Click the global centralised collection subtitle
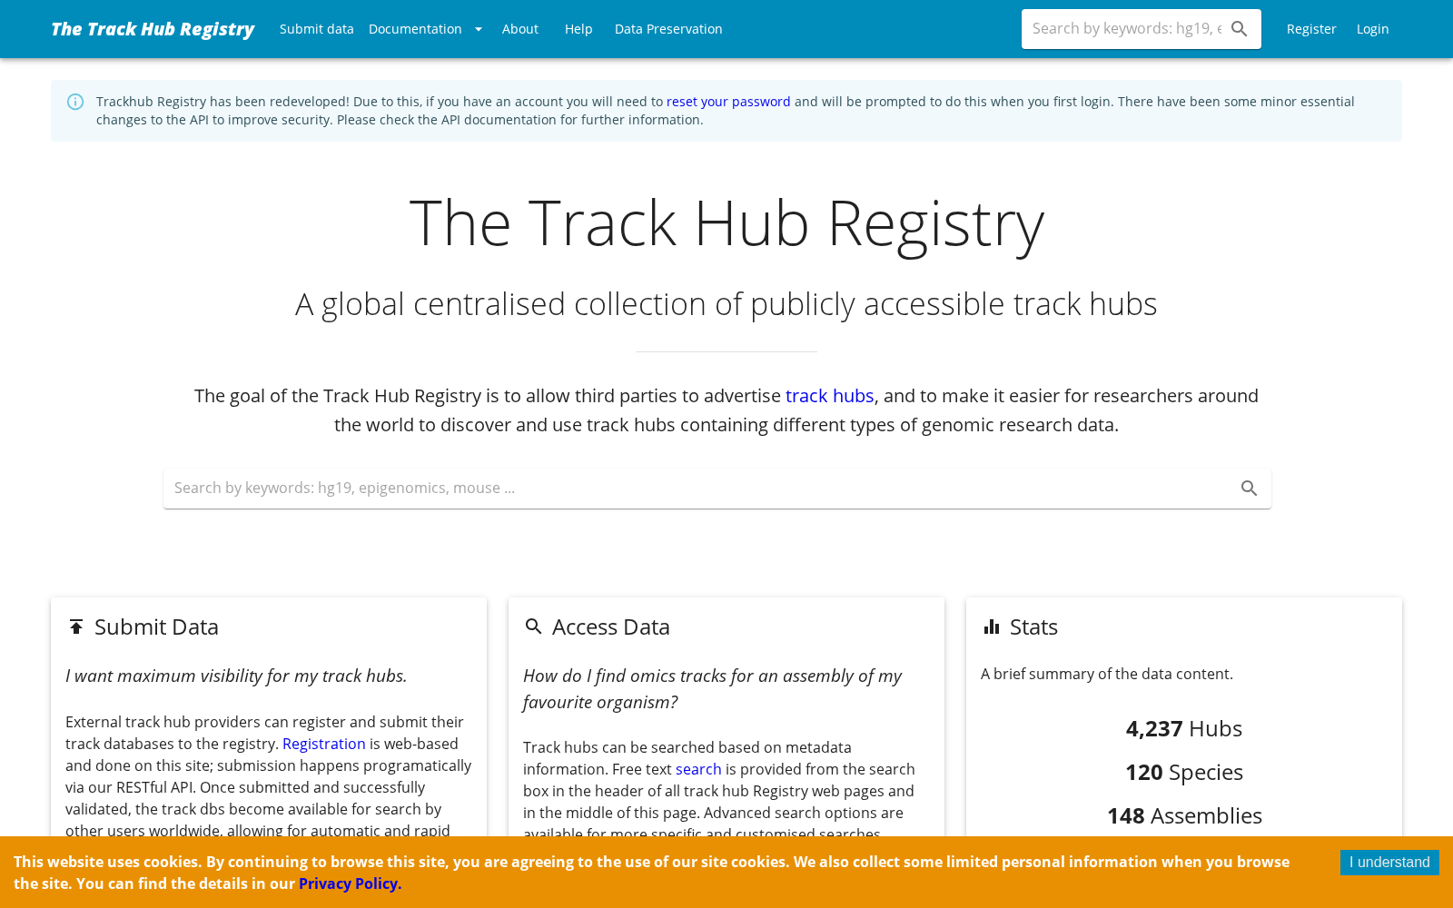 (x=726, y=303)
